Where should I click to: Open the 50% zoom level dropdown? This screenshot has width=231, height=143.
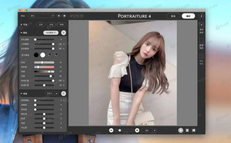(x=155, y=130)
